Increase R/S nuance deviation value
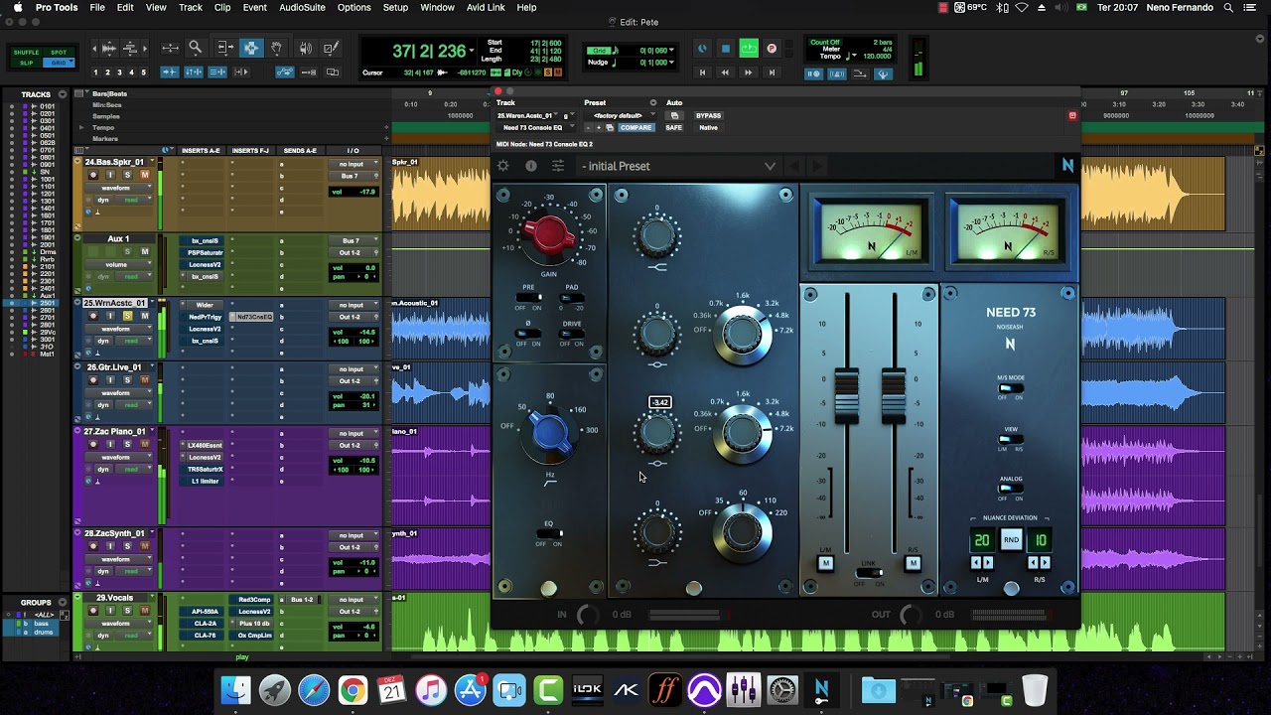 [x=1046, y=563]
